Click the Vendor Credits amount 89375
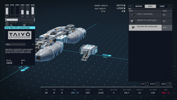Viewport: 177px width, 100px height. click(x=121, y=6)
